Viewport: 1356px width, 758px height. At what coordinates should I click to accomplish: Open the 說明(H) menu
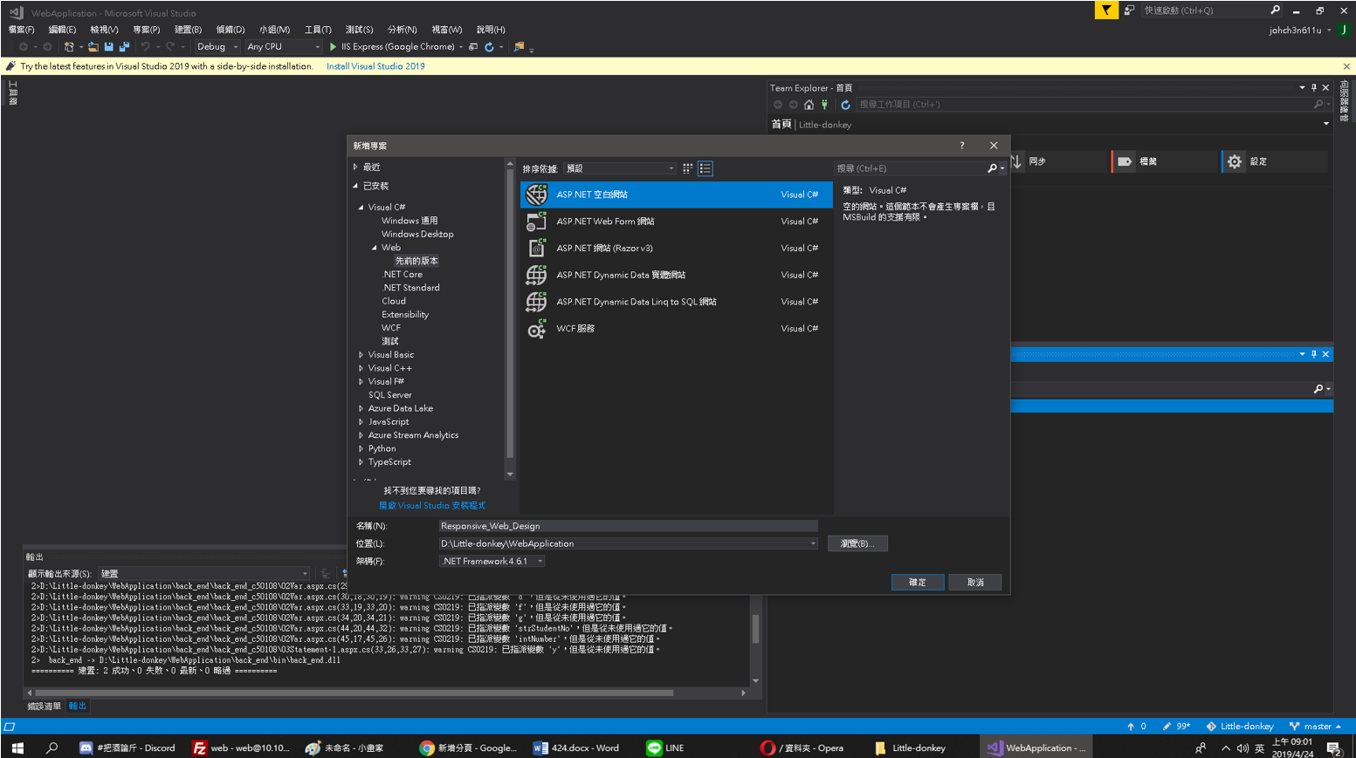point(491,30)
